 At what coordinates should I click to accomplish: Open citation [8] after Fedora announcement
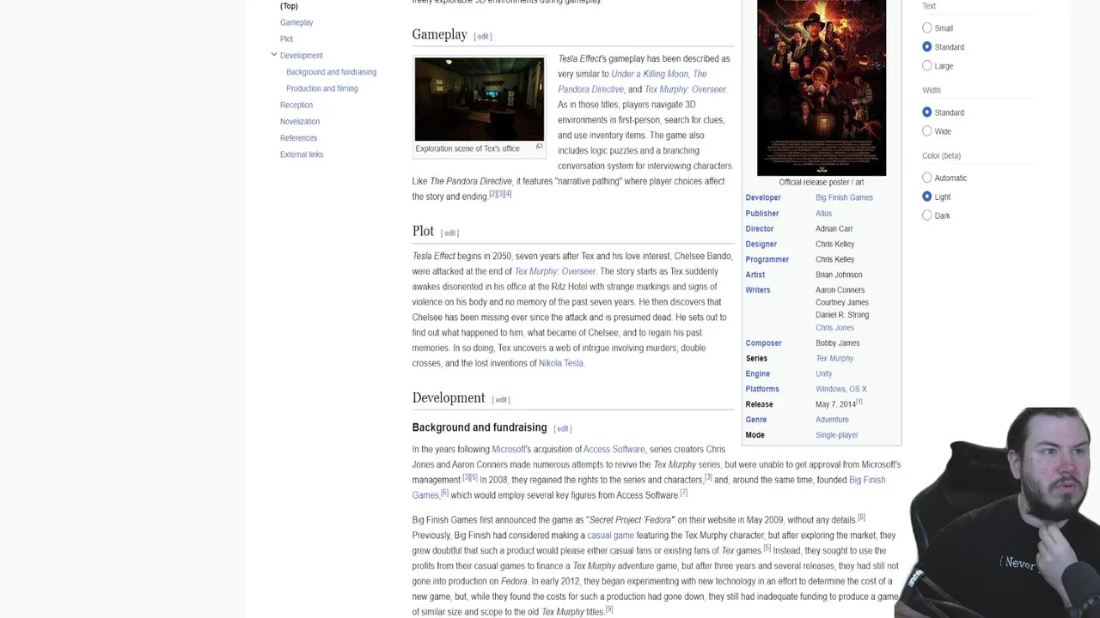click(x=861, y=518)
